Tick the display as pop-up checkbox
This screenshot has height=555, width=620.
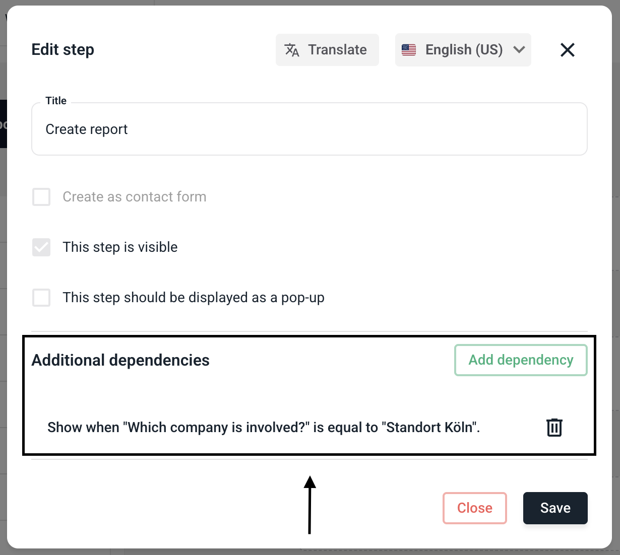(41, 298)
